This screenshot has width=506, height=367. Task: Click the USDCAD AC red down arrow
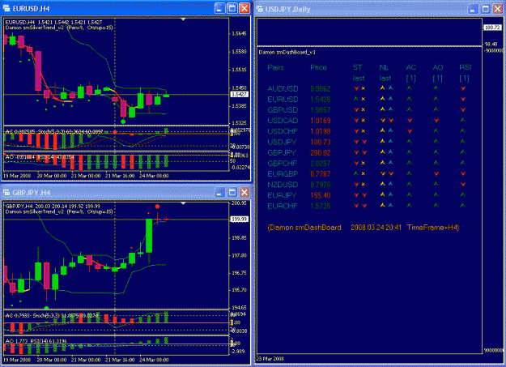pyautogui.click(x=410, y=121)
